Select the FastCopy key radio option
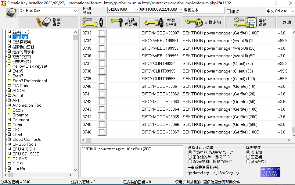Viewport: 295px width, 185px height. pos(217,173)
